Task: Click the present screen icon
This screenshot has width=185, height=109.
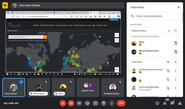Action: point(95,103)
